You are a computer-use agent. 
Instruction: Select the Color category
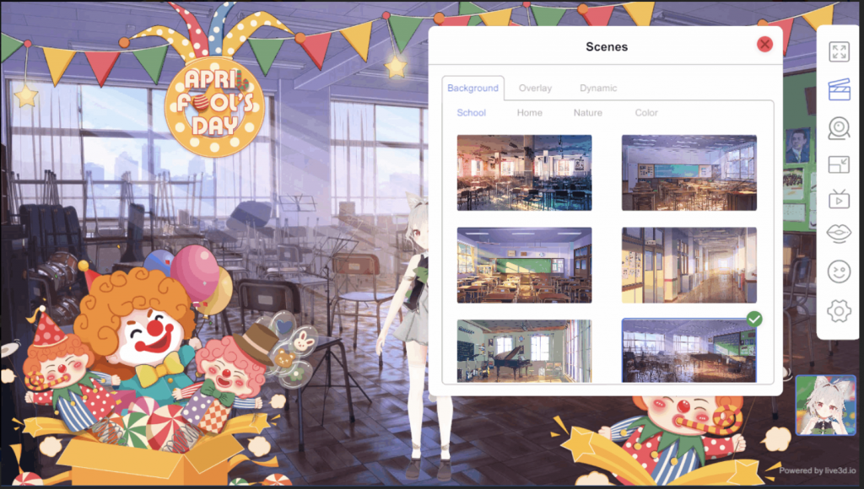click(645, 112)
